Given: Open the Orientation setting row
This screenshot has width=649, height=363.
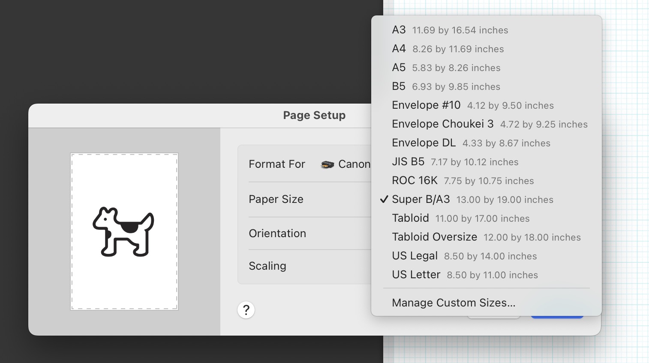Looking at the screenshot, I should pyautogui.click(x=277, y=233).
